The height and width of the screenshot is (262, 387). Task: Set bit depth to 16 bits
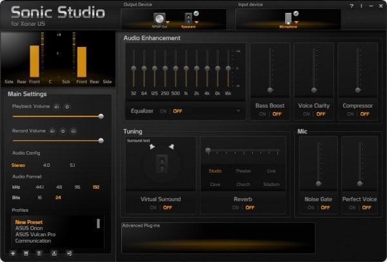40,198
